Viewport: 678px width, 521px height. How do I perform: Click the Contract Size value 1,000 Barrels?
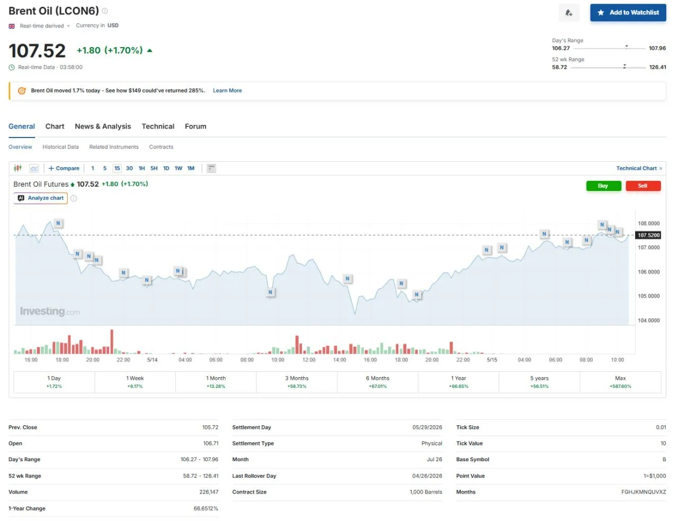coord(426,492)
